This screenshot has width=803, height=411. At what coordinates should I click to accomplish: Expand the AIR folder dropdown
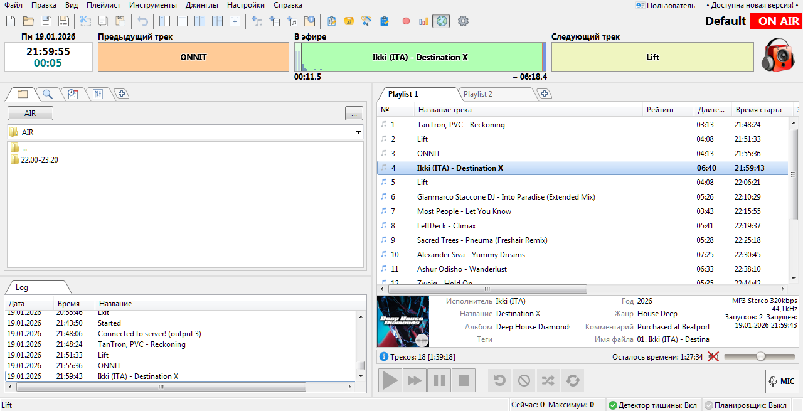(x=358, y=132)
